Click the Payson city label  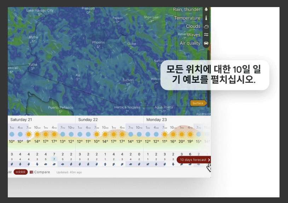(x=118, y=18)
